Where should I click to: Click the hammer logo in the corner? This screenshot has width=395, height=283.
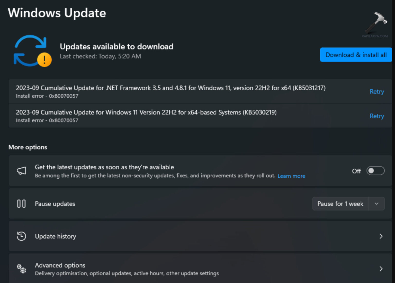coord(376,23)
